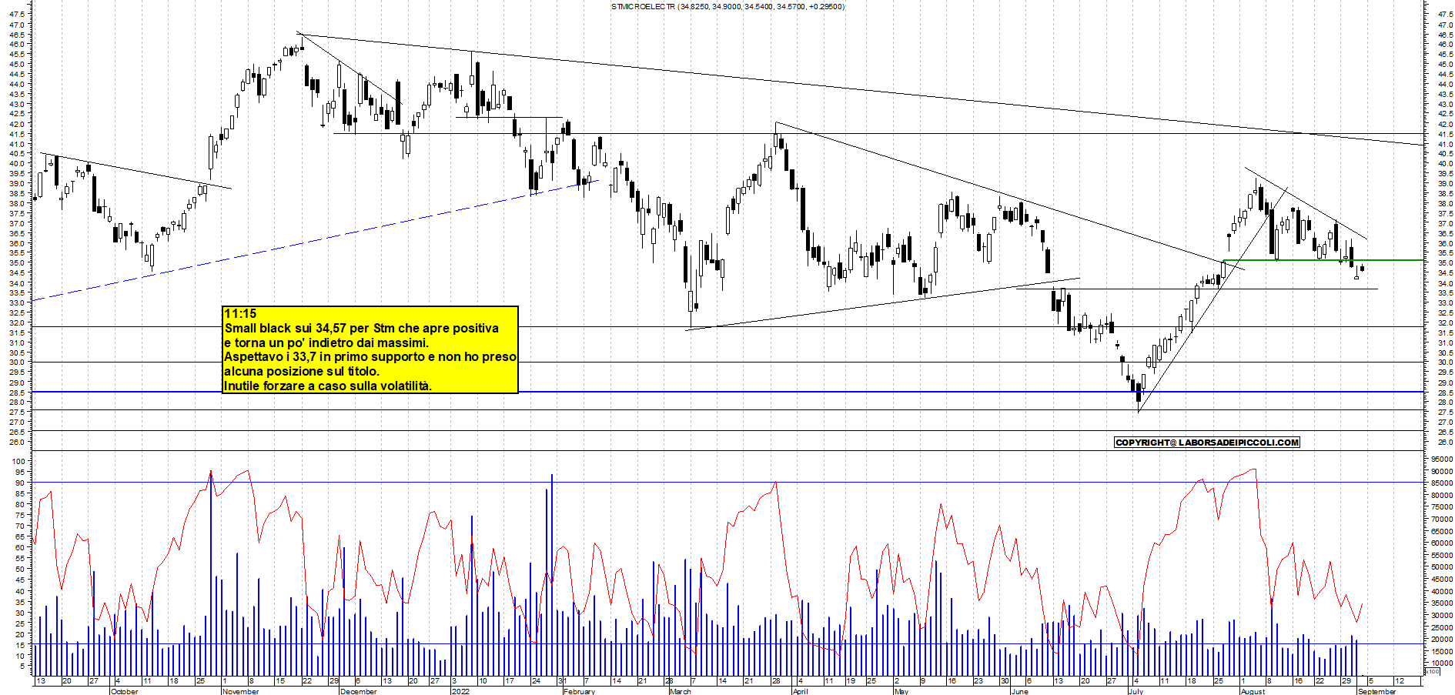Click the COPYRIGHT@LABORSADEIPICCOLI.COM label
The height and width of the screenshot is (695, 1455).
(x=1207, y=443)
